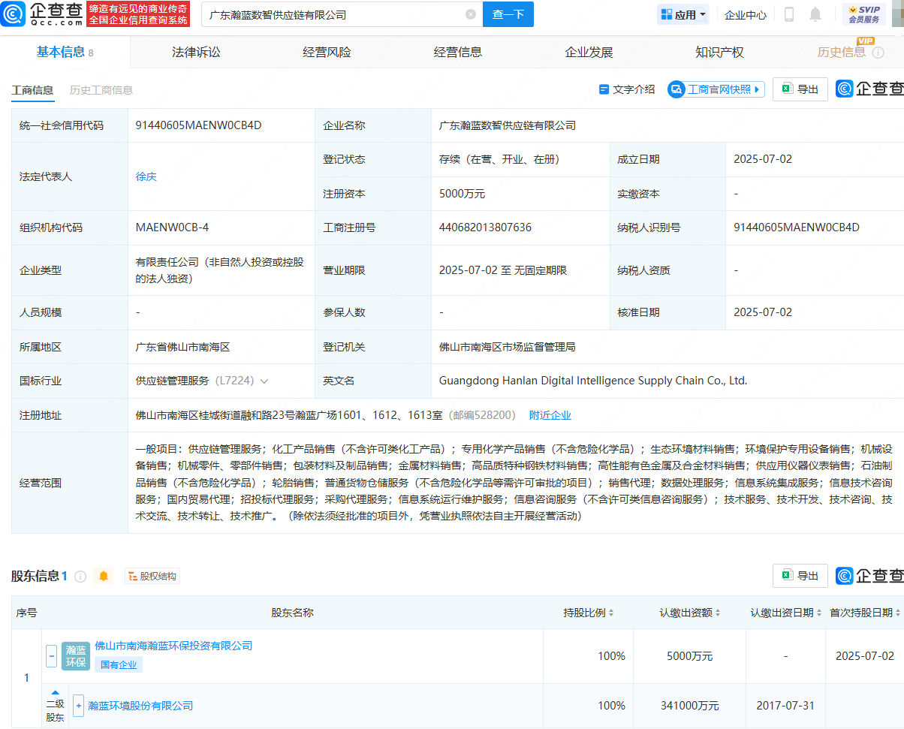Open 企业中心 link

click(x=746, y=14)
